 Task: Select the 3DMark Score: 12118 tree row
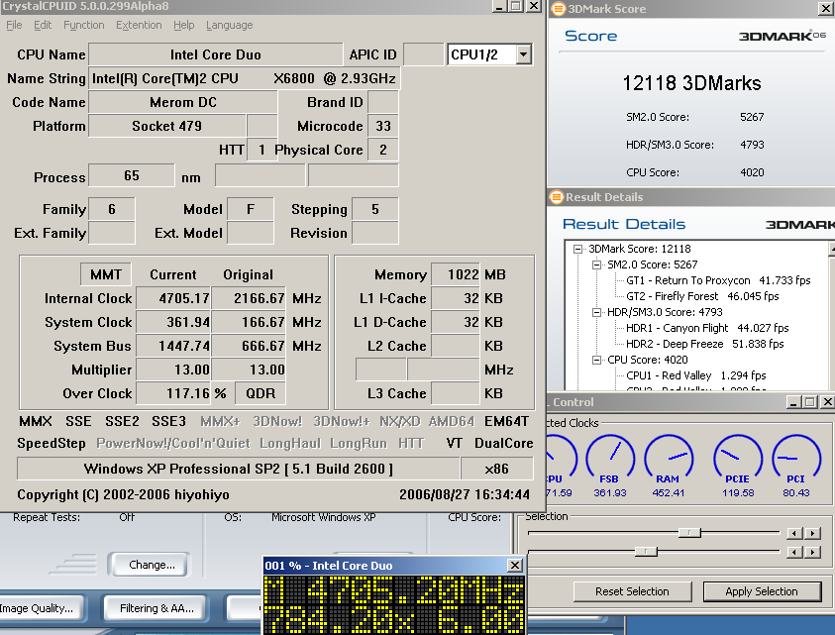tap(640, 249)
